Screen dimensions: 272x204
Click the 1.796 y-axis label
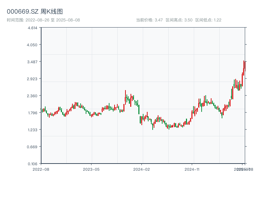click(x=32, y=113)
